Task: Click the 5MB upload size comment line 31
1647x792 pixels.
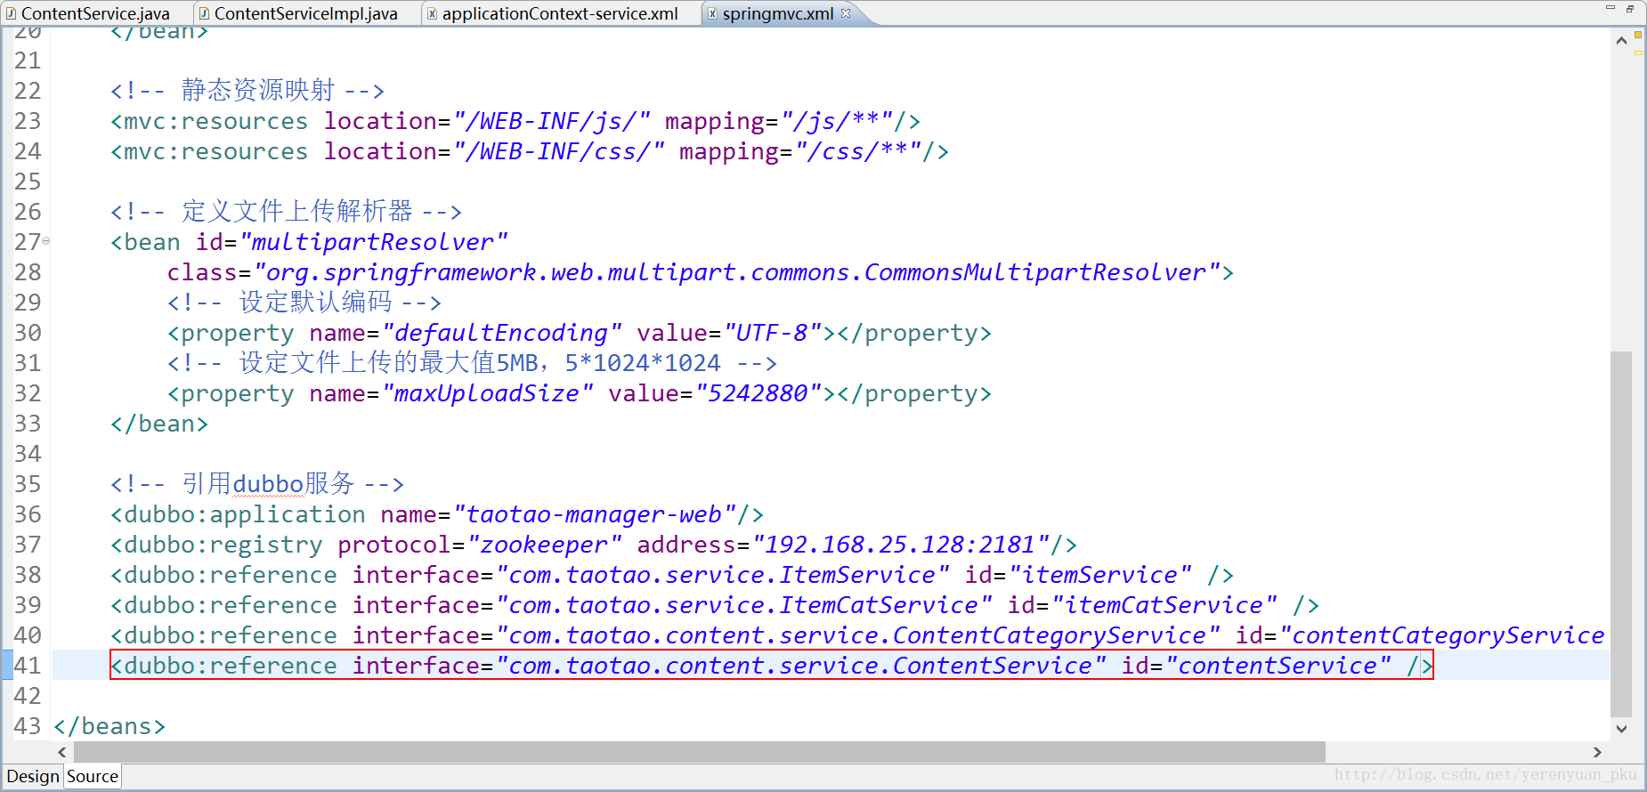Action: pos(472,362)
